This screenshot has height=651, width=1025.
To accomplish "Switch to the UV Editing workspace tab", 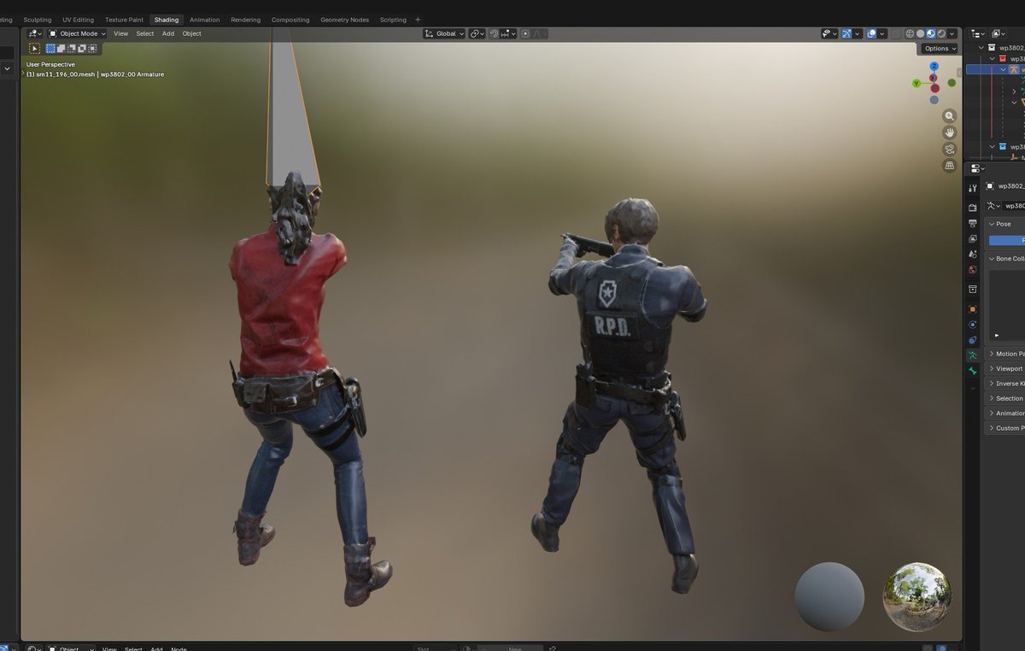I will (x=78, y=20).
